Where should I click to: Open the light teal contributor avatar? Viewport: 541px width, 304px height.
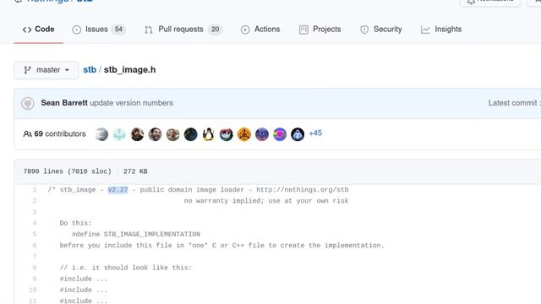point(119,134)
